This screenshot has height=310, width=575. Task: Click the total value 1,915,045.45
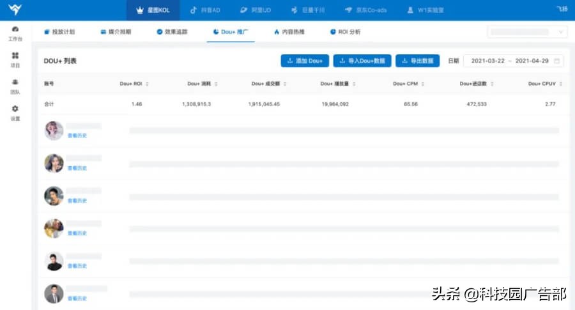[264, 104]
